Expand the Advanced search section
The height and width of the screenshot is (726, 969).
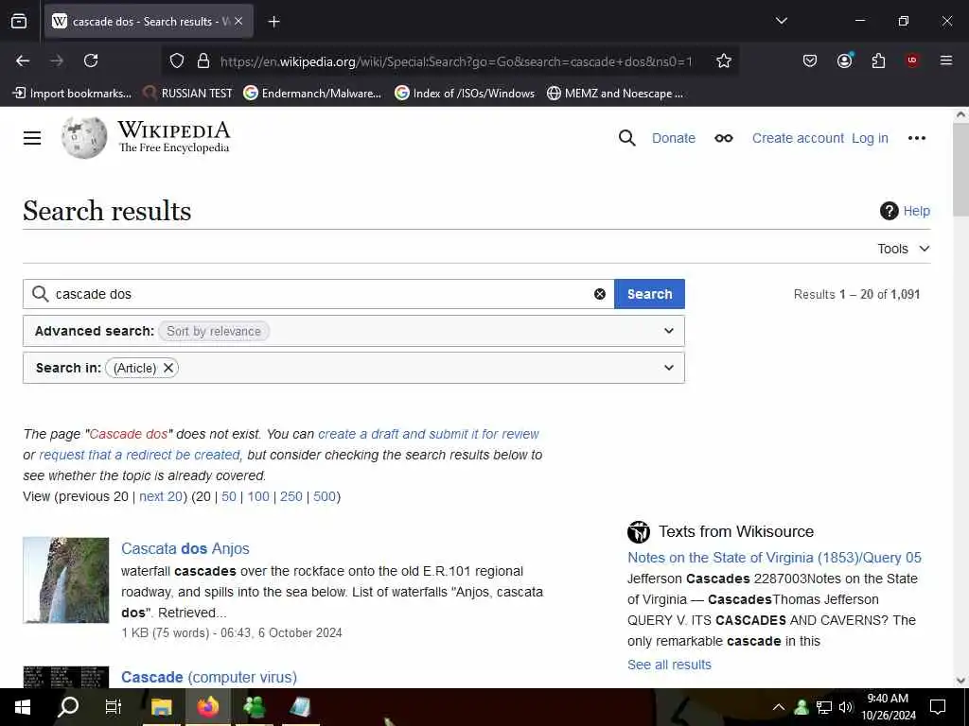(x=669, y=331)
